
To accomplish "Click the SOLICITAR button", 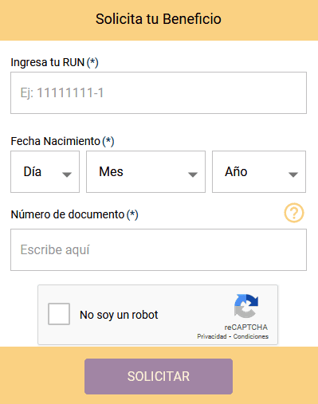I will [x=159, y=376].
